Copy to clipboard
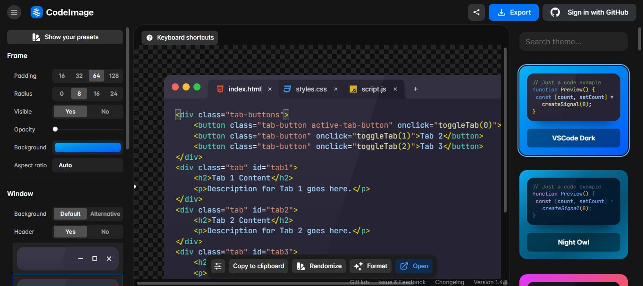The height and width of the screenshot is (286, 643). (x=259, y=266)
